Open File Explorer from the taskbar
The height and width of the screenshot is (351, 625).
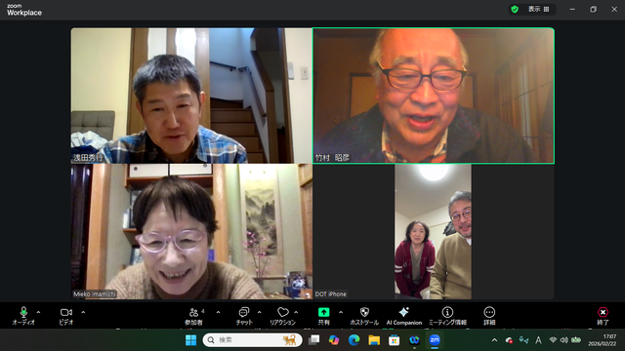pos(374,340)
